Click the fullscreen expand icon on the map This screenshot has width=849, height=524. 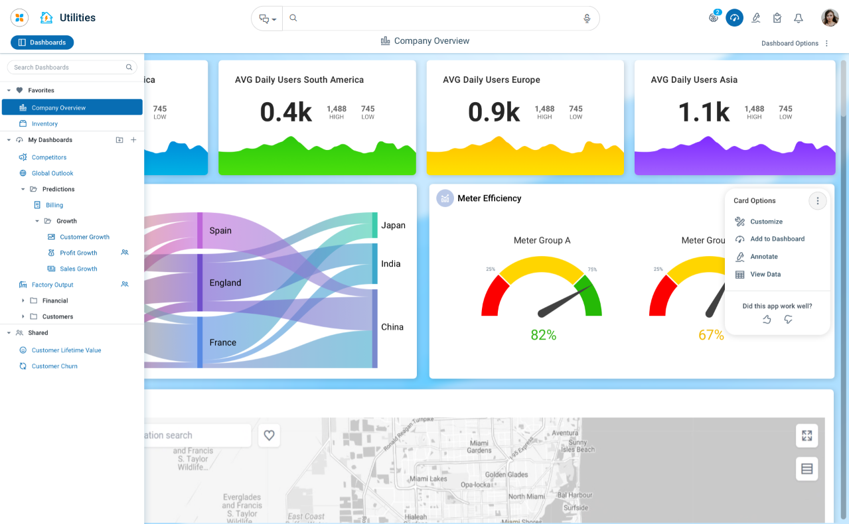click(x=807, y=436)
